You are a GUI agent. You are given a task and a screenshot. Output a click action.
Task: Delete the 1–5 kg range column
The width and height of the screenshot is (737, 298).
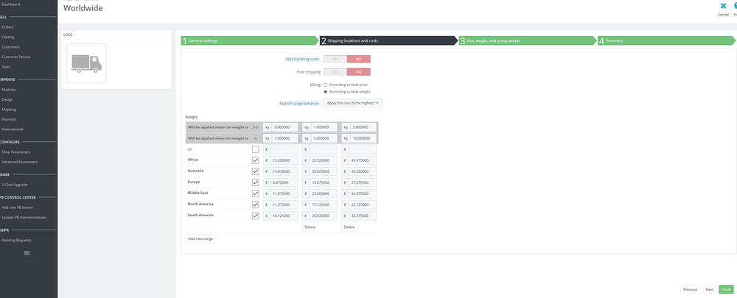coord(310,227)
